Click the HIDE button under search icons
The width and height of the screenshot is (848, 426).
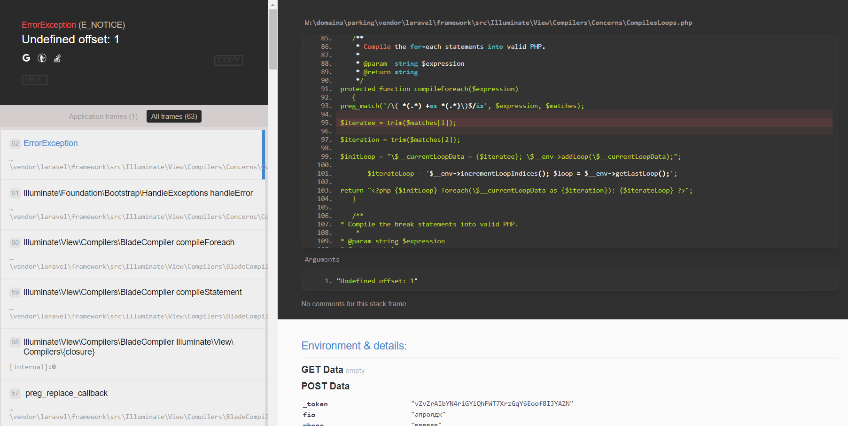[34, 80]
